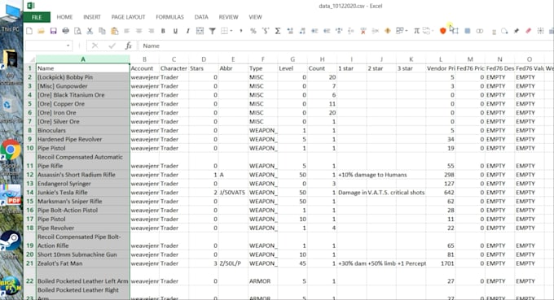
Task: Align text left with the toolbar icon
Action: point(126,31)
